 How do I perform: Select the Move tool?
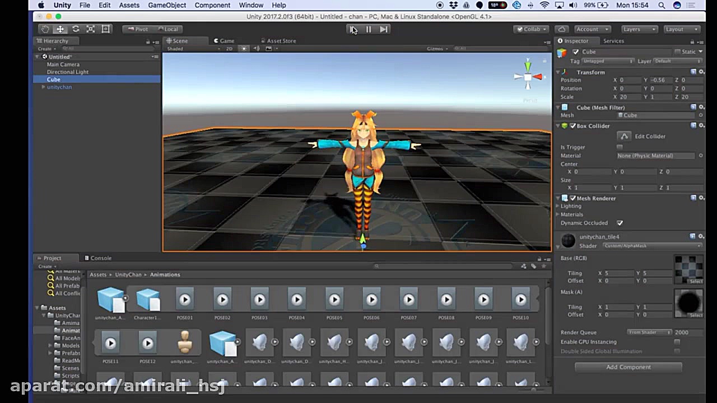tap(60, 29)
